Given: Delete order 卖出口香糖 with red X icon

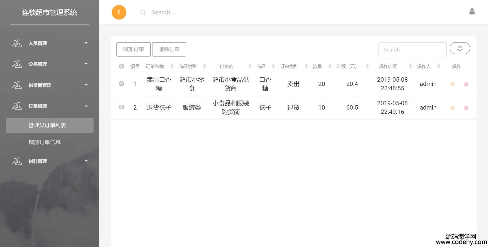Looking at the screenshot, I should [466, 84].
